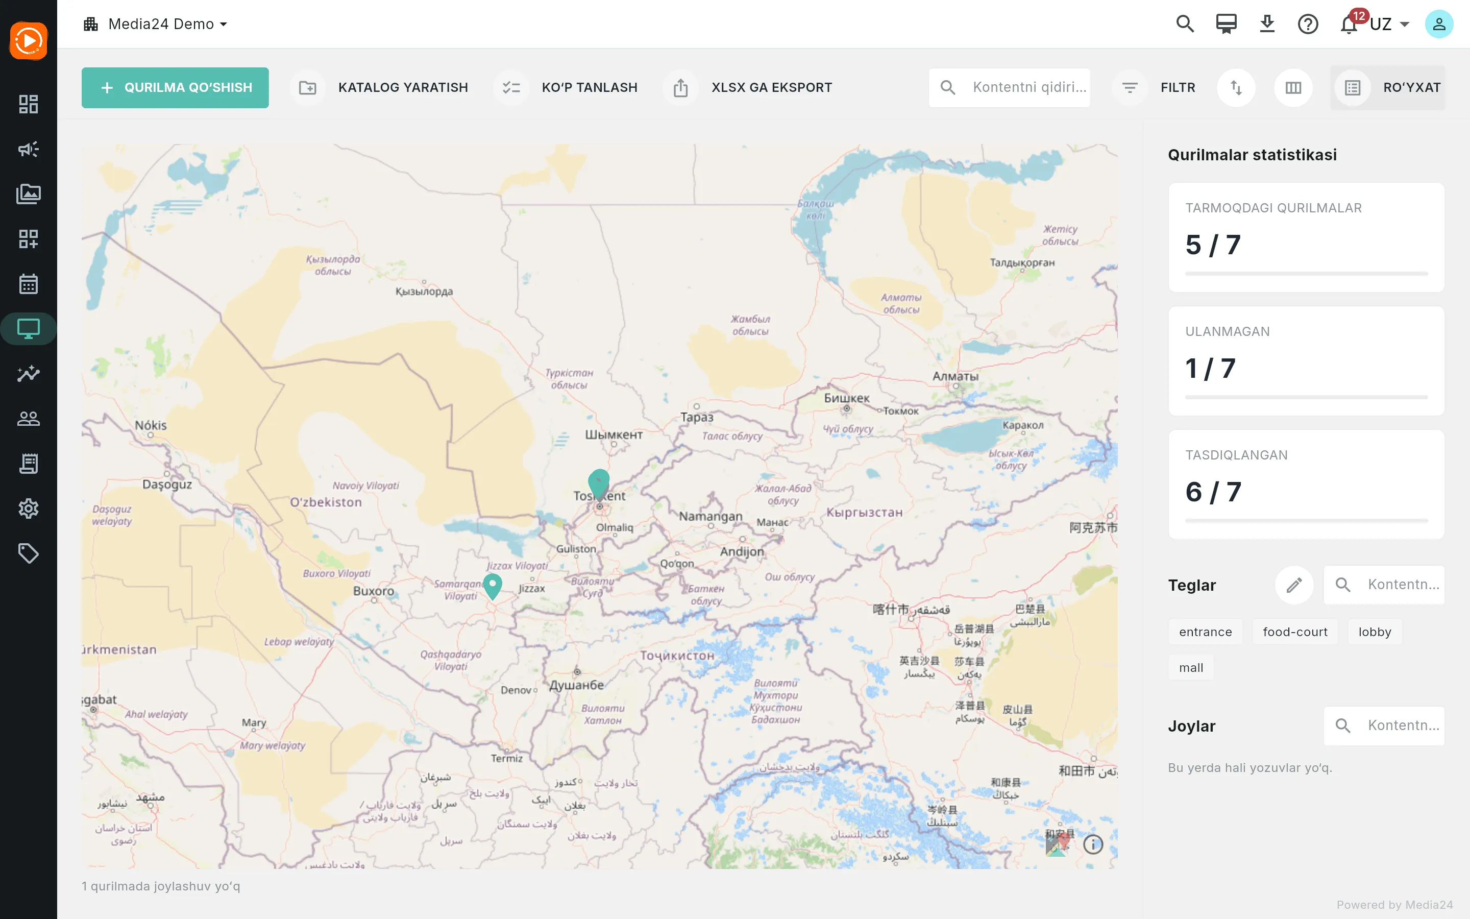Click KATALOG YARATISH button
The width and height of the screenshot is (1470, 919).
point(380,87)
